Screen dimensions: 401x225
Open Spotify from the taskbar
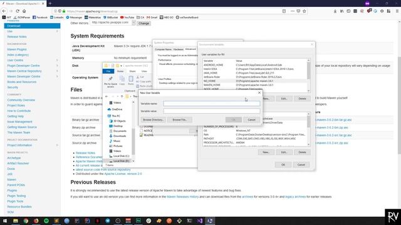pyautogui.click(x=46, y=221)
